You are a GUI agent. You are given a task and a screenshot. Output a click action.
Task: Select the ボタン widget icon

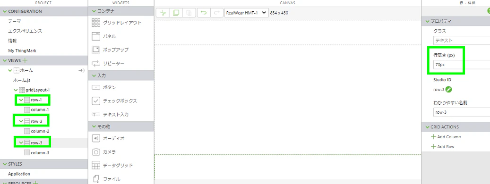coord(95,88)
